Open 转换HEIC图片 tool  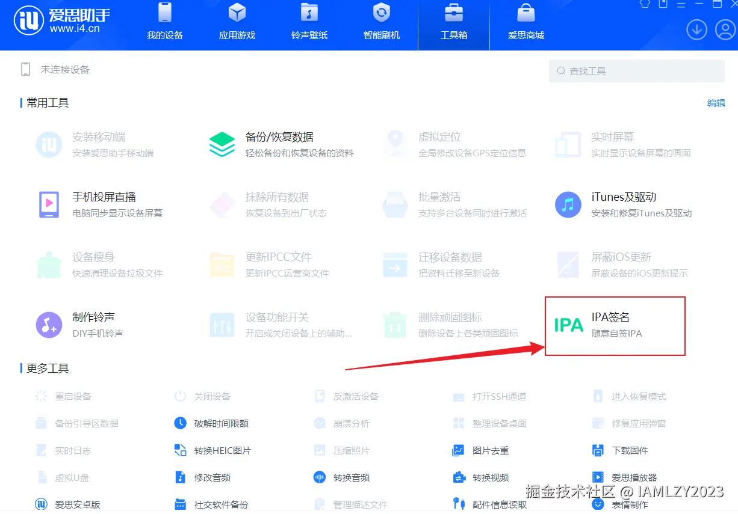212,450
